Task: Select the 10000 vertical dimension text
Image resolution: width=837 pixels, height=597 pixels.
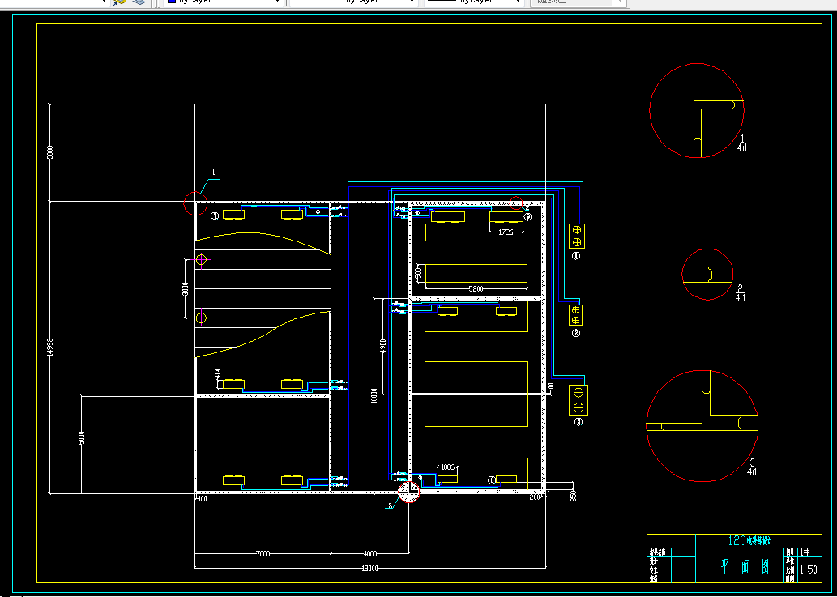Action: pos(374,396)
